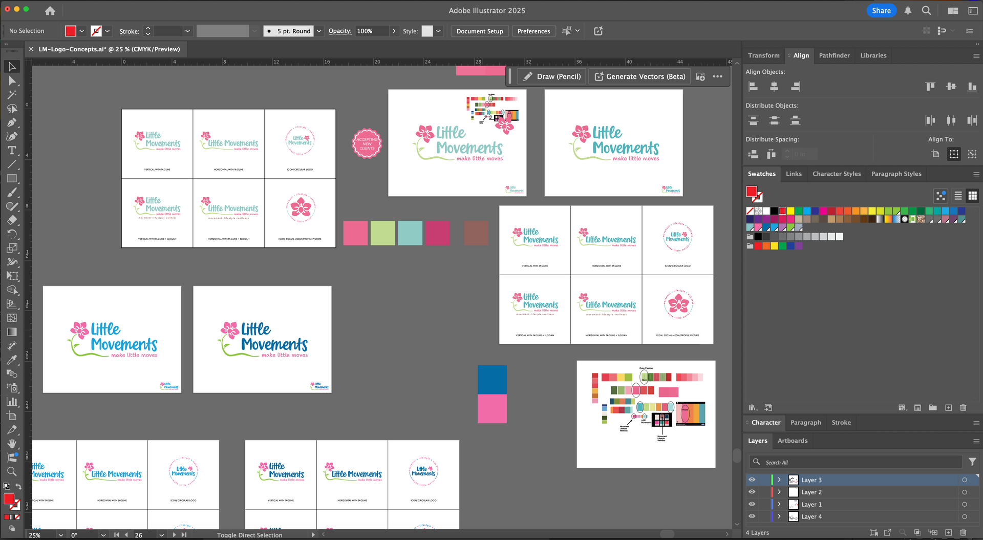This screenshot has height=540, width=983.
Task: Switch to Artboards tab
Action: [793, 441]
